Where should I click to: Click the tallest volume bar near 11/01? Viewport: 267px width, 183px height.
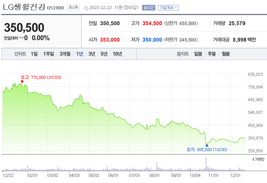coord(206,164)
